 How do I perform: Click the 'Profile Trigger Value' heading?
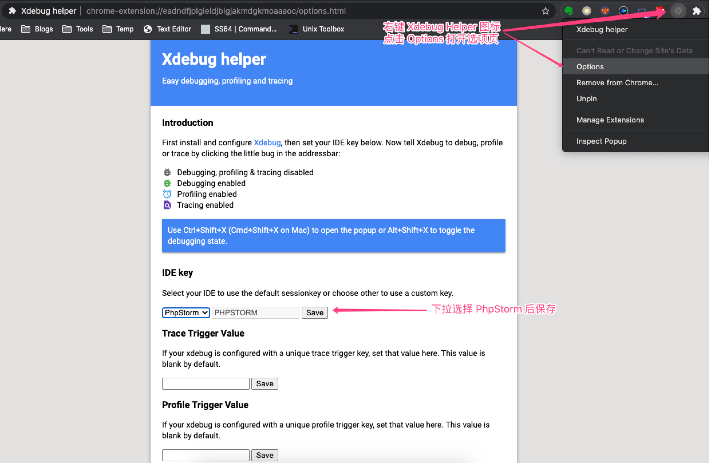(x=205, y=405)
